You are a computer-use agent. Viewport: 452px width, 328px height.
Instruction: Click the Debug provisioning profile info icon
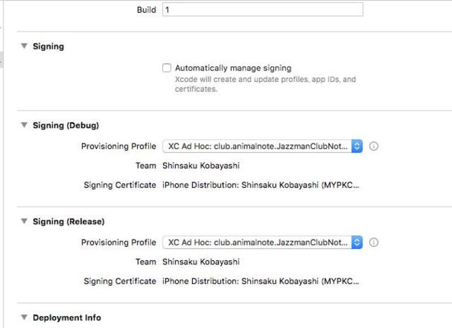tap(374, 146)
